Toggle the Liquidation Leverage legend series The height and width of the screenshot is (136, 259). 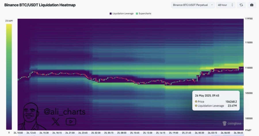(121, 14)
